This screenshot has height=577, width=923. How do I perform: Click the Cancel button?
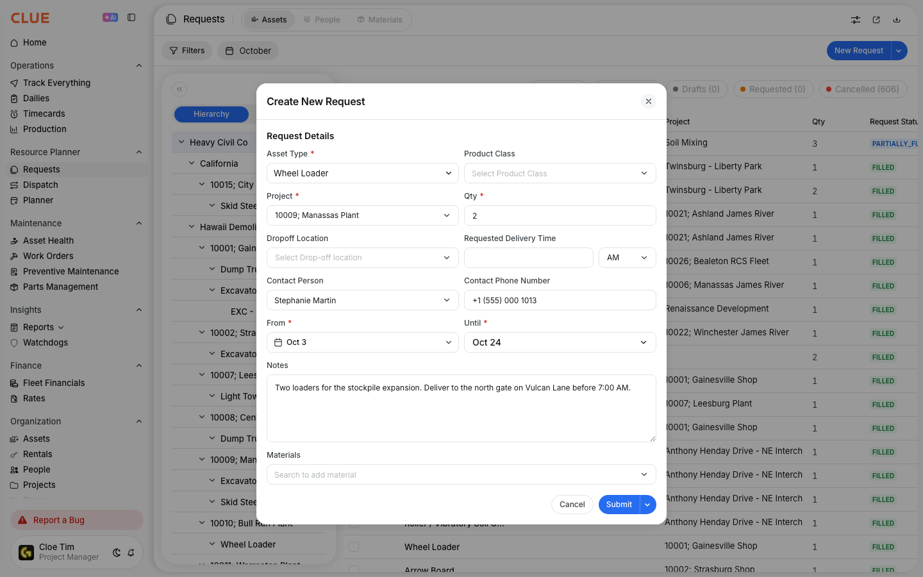572,505
